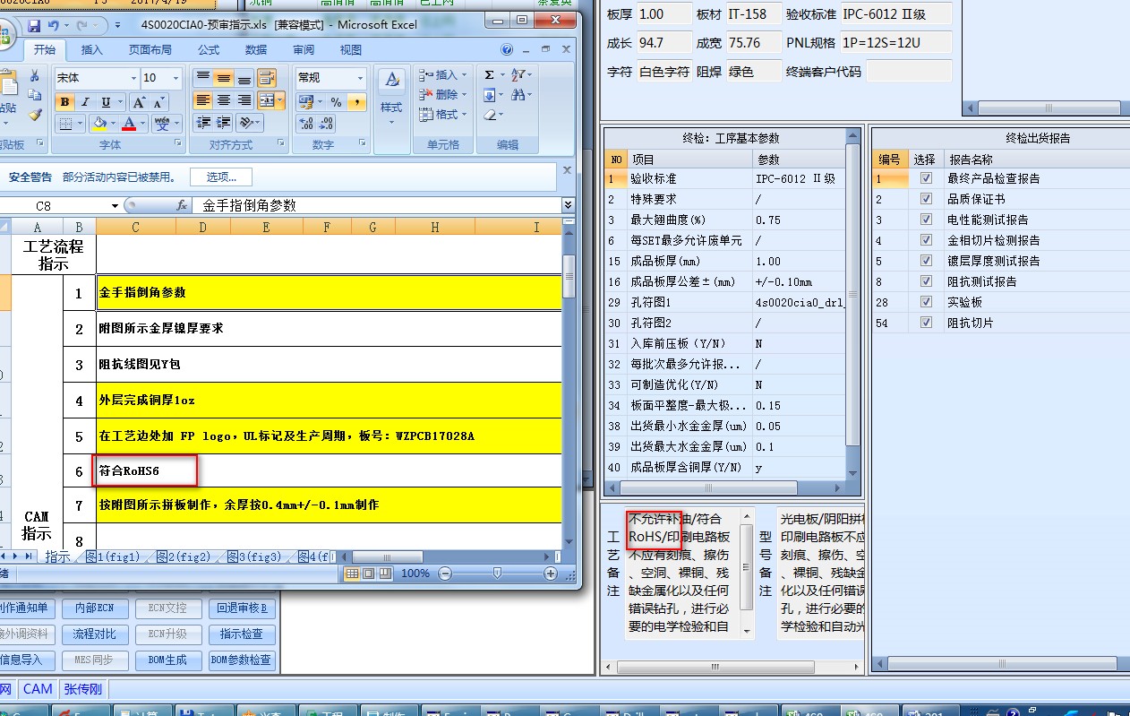
Task: Toggle the 镀层厚度测试报告 checkbox
Action: pos(926,261)
